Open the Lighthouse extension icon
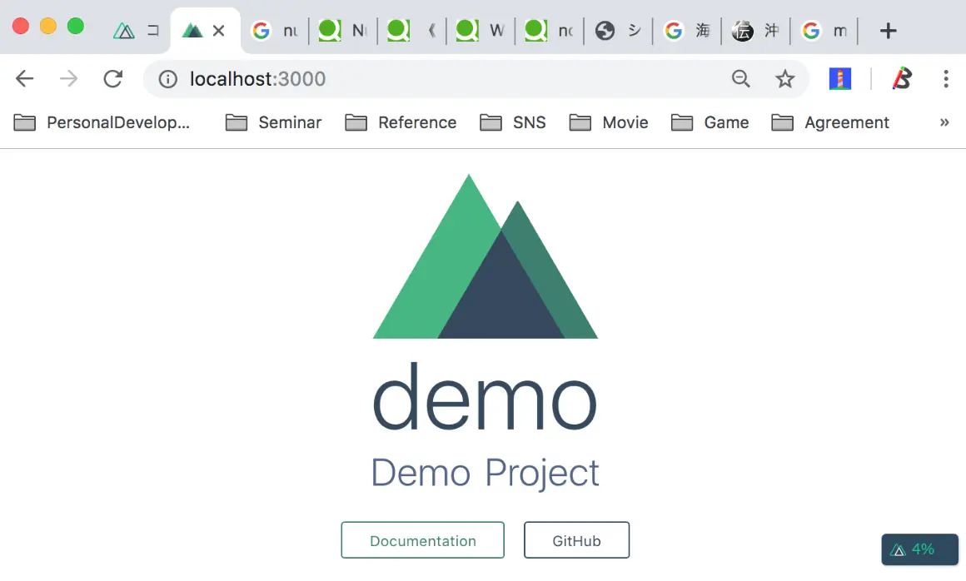The height and width of the screenshot is (581, 966). 840,79
